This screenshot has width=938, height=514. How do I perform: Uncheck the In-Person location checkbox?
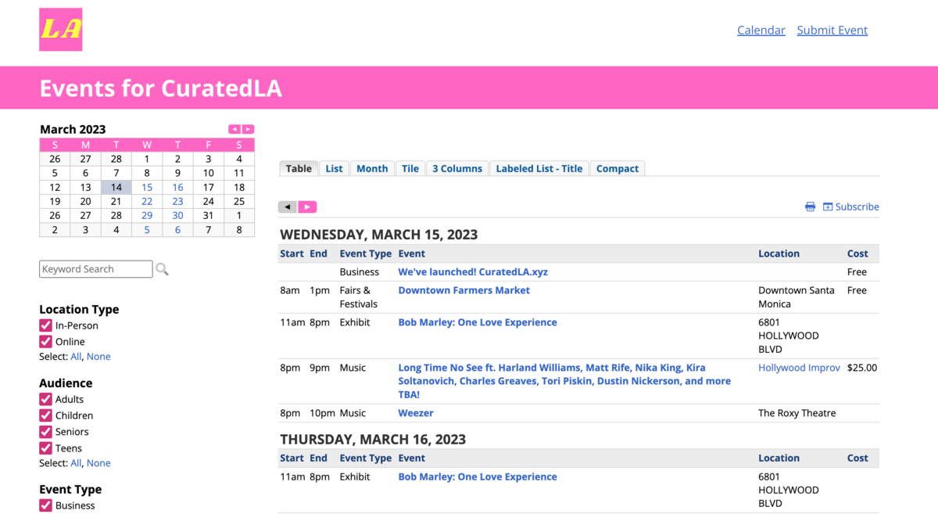pos(46,325)
